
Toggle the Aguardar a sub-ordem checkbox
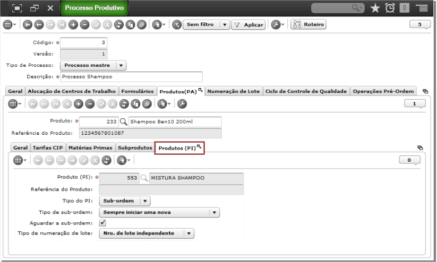coord(102,223)
